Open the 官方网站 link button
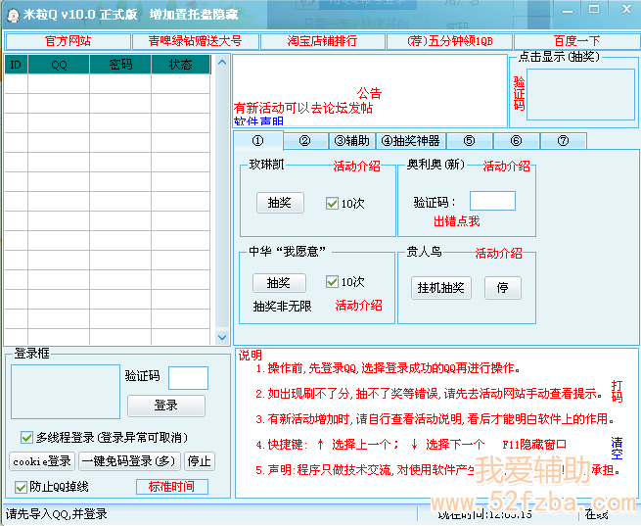 pos(68,41)
